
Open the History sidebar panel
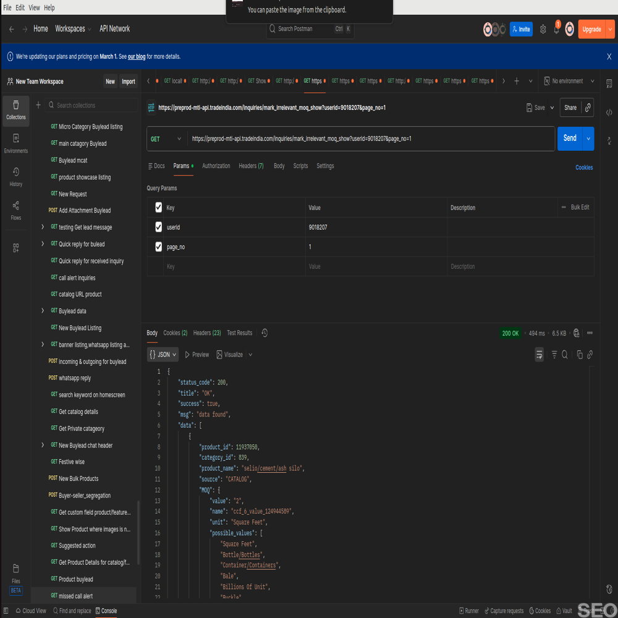point(16,177)
